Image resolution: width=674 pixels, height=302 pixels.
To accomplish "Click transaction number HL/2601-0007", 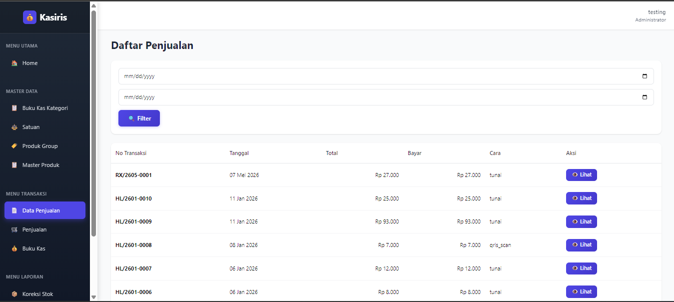I will [x=133, y=268].
